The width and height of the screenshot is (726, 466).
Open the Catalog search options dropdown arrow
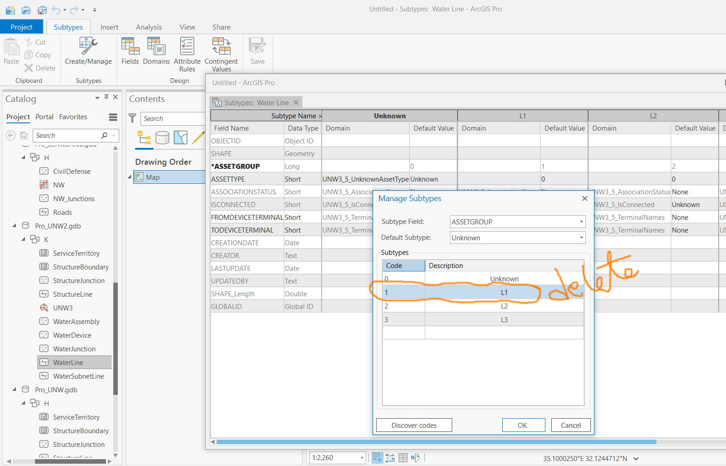(x=114, y=136)
